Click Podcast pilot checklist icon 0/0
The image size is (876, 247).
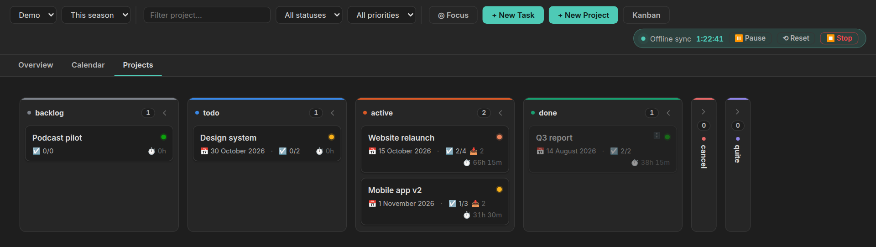pyautogui.click(x=36, y=151)
